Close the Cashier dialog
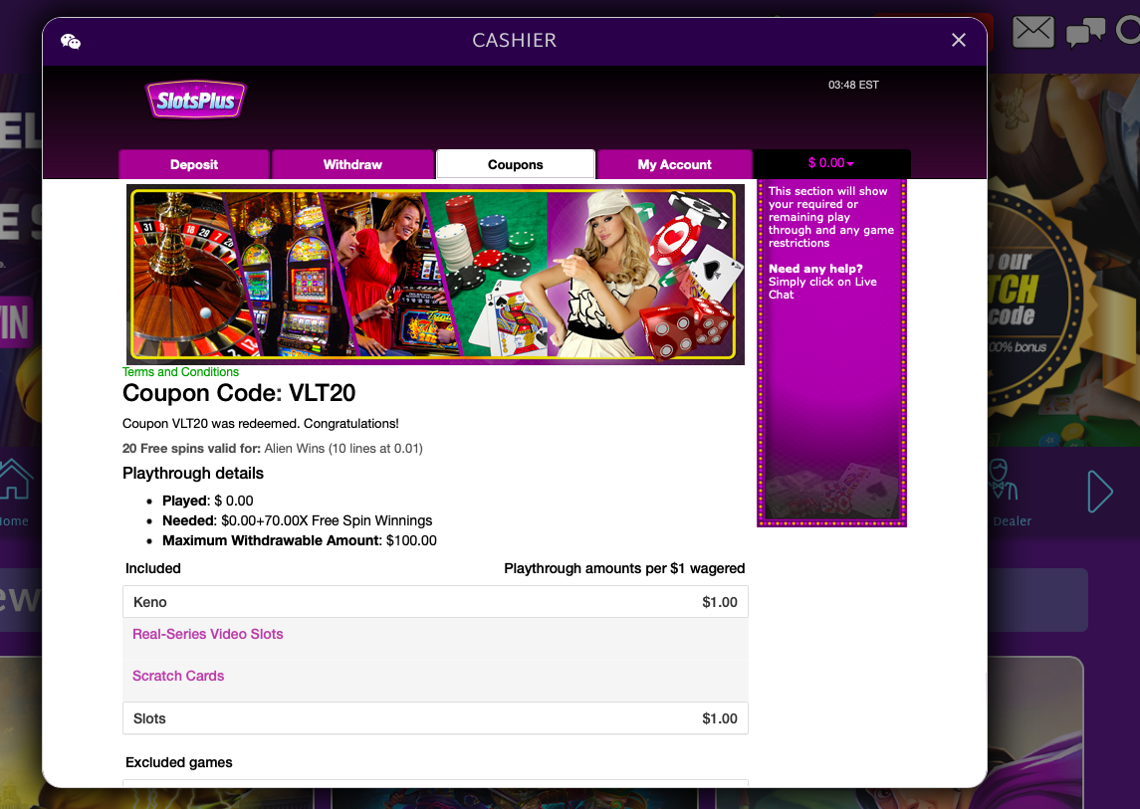Image resolution: width=1140 pixels, height=809 pixels. point(958,40)
